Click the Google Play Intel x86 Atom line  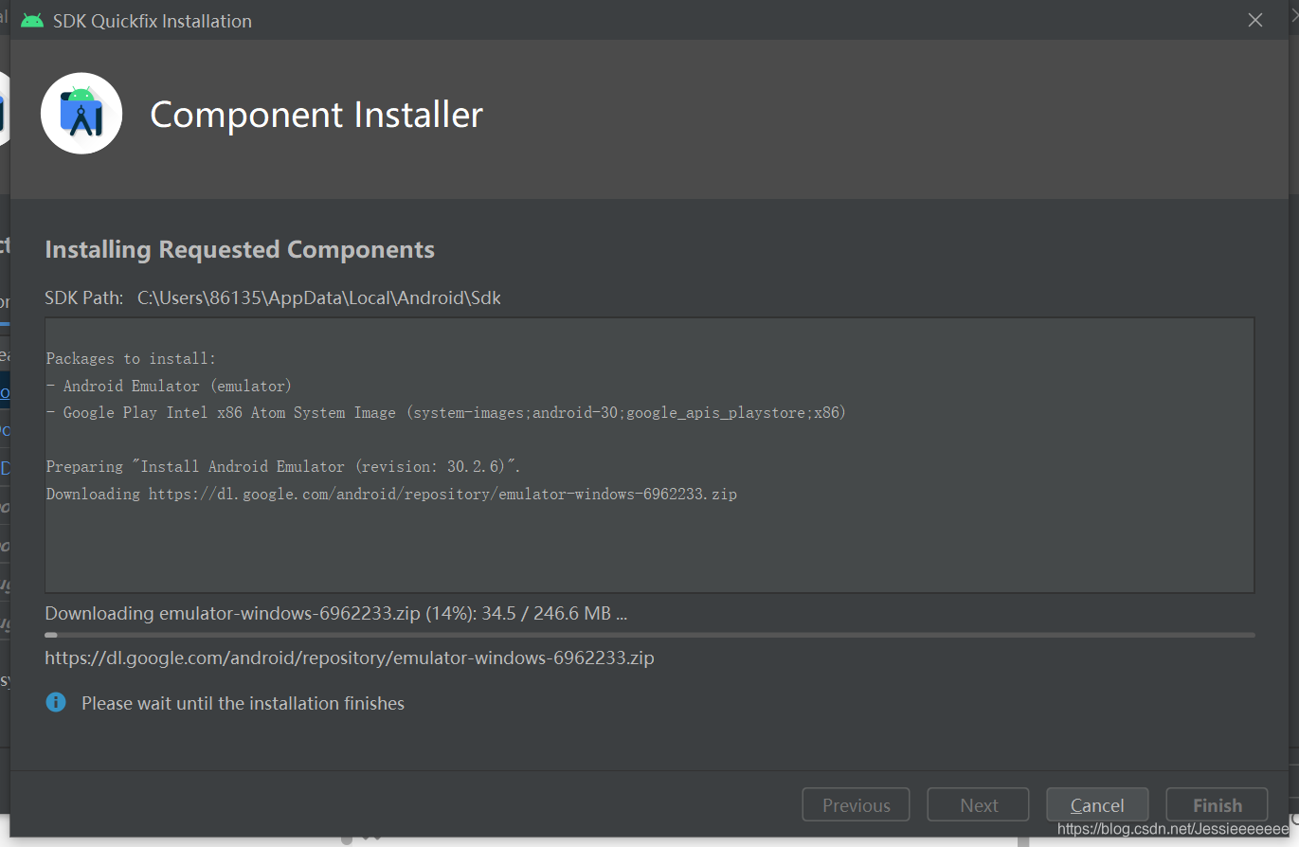pyautogui.click(x=445, y=412)
